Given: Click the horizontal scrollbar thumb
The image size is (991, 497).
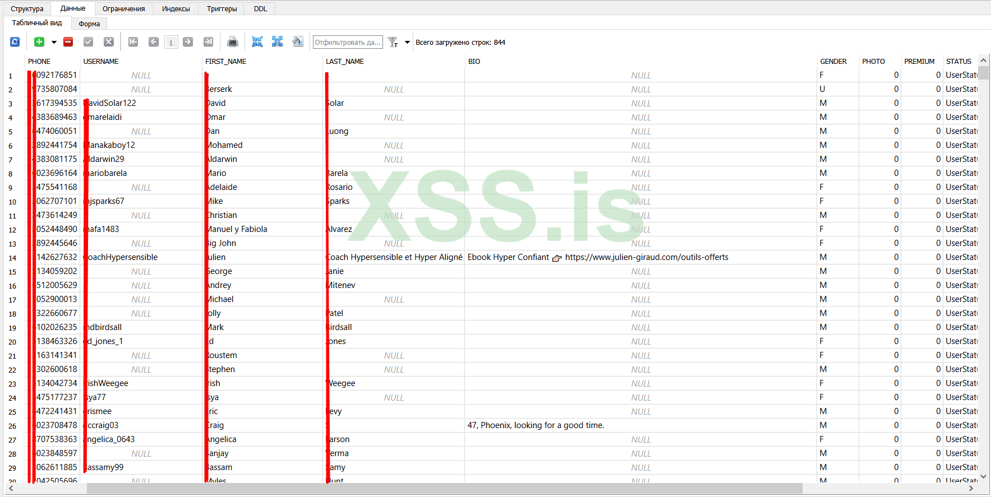Looking at the screenshot, I should coord(445,489).
